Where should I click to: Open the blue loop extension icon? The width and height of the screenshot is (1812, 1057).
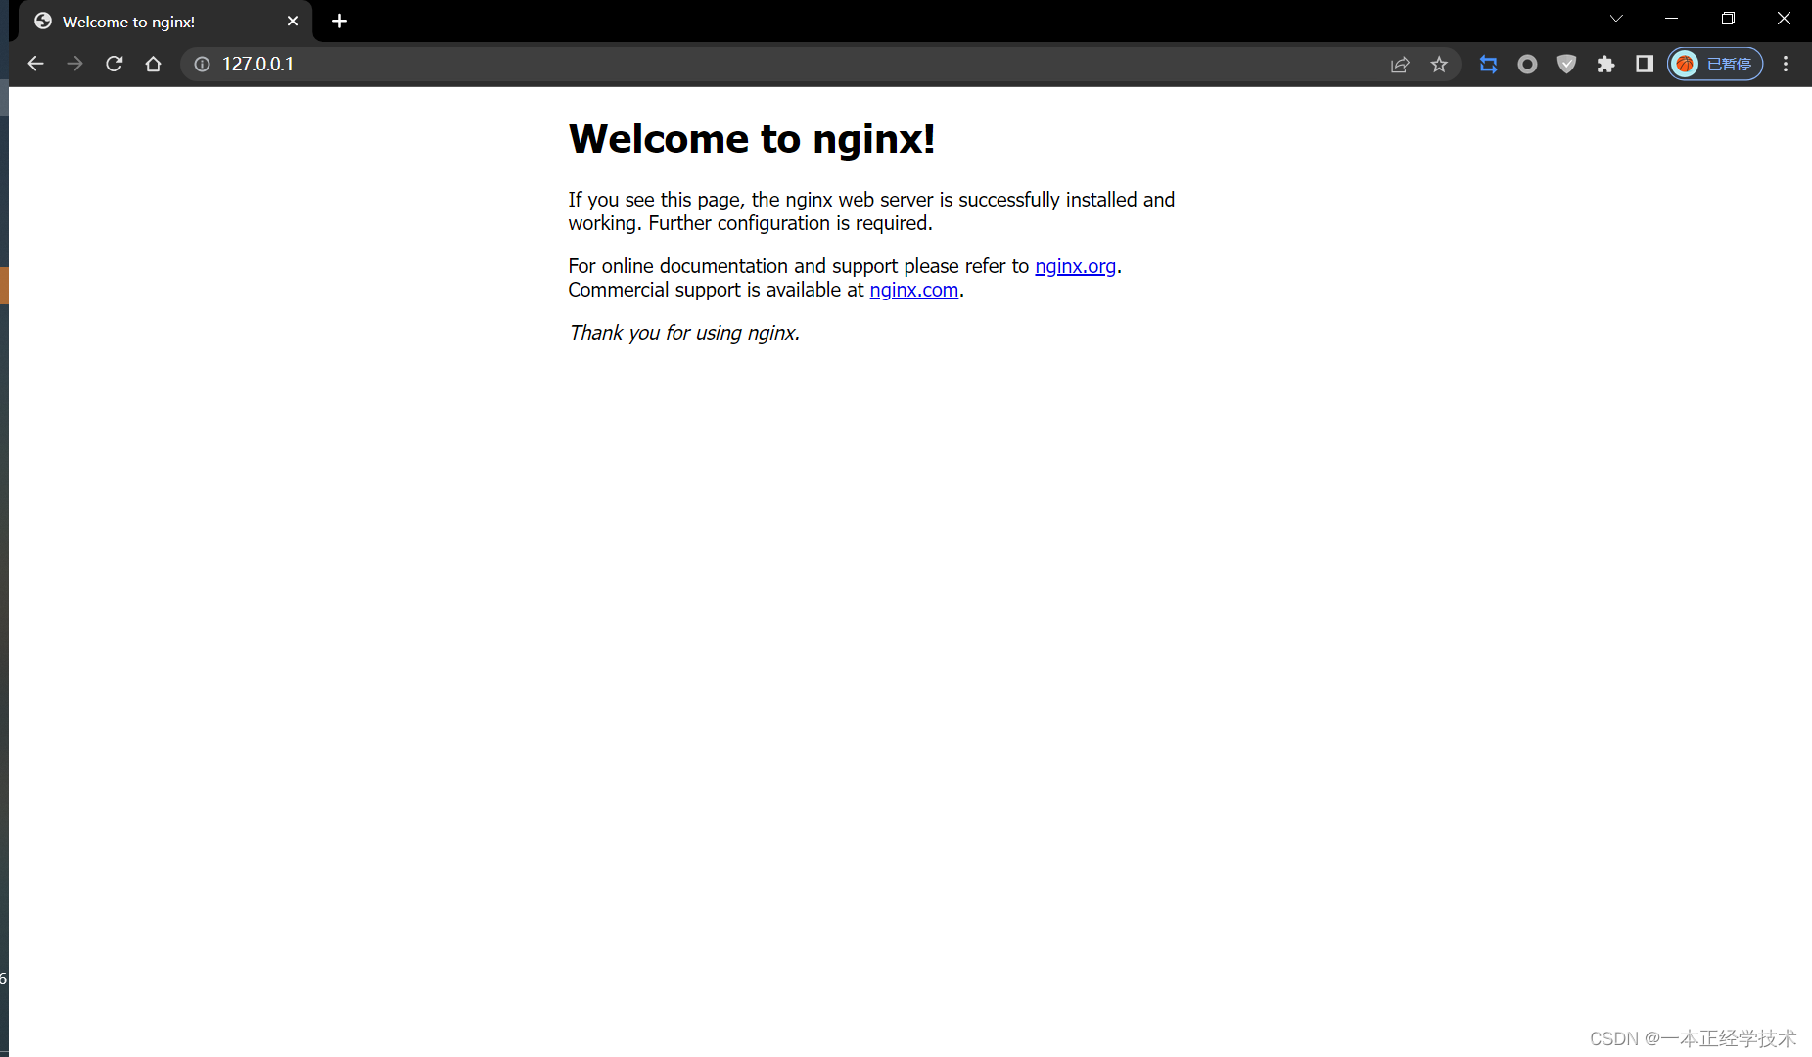(x=1489, y=64)
